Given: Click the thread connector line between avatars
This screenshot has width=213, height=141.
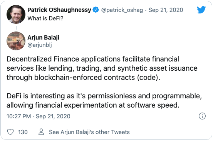Looking at the screenshot, I should tap(16, 28).
